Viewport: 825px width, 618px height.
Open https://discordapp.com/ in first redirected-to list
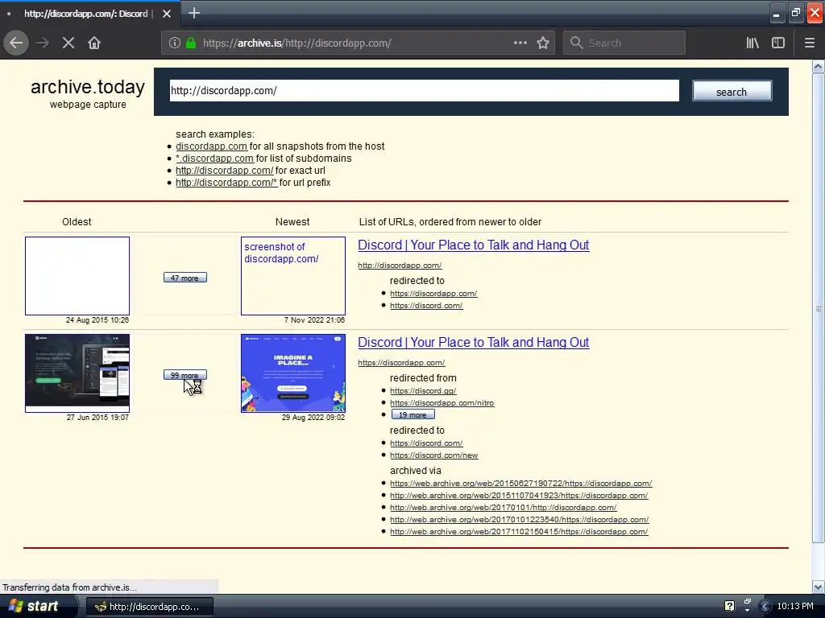433,293
